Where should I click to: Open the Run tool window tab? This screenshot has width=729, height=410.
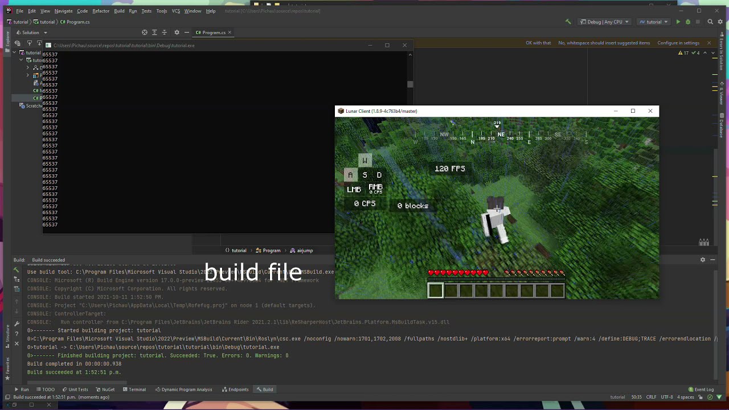(x=22, y=389)
